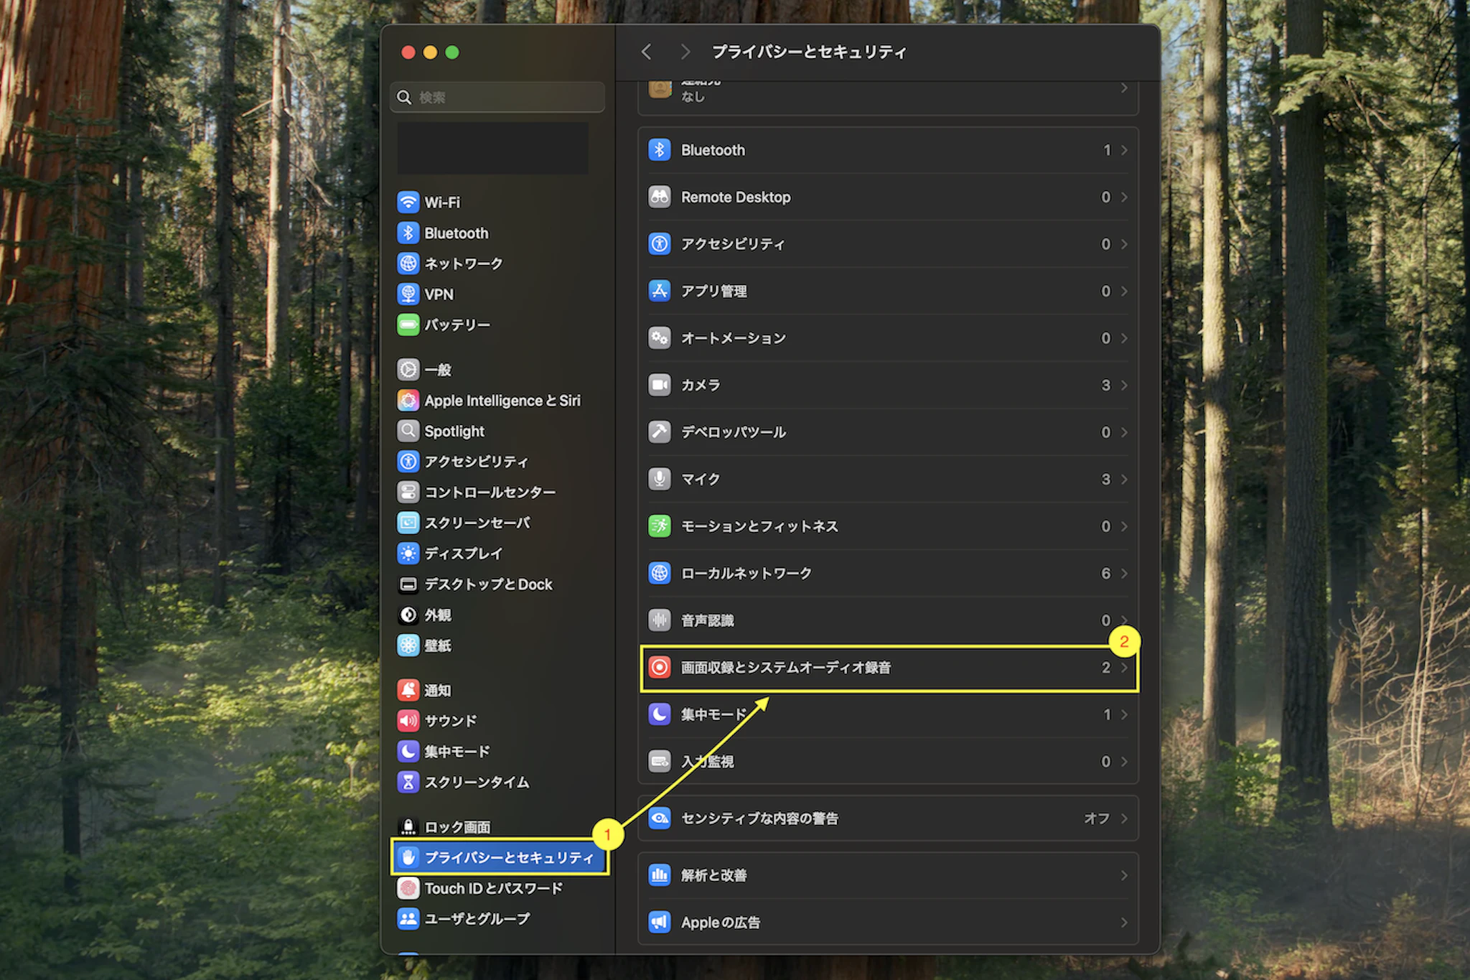Click the forward navigation arrow
This screenshot has width=1470, height=980.
(685, 52)
